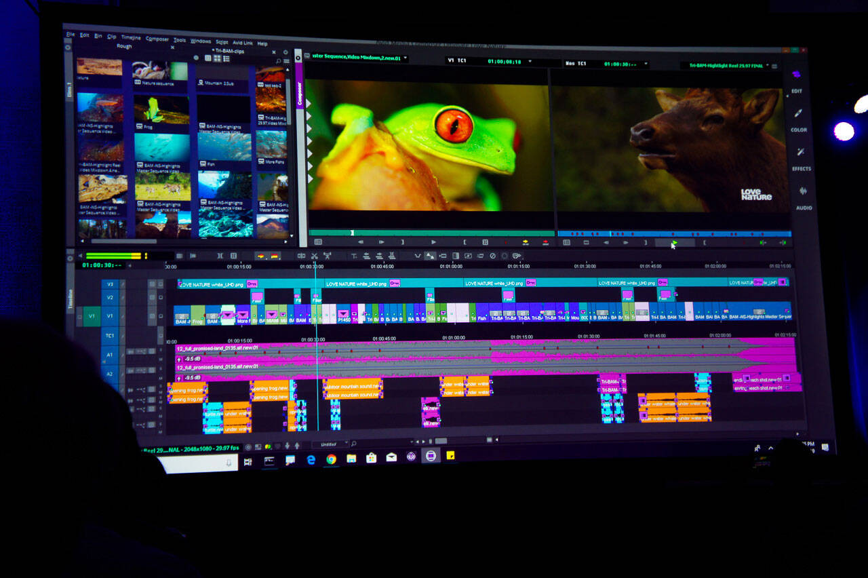868x578 pixels.
Task: Open the Bin menu
Action: pyautogui.click(x=98, y=35)
